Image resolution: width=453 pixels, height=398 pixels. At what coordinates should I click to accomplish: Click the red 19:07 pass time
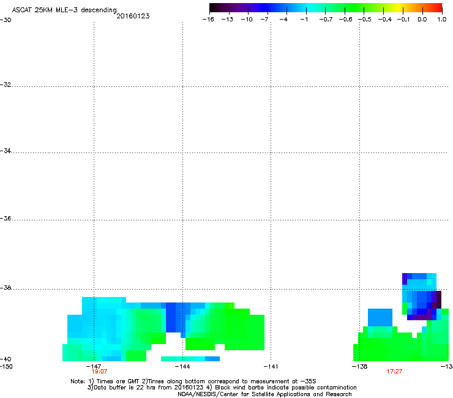tap(99, 372)
